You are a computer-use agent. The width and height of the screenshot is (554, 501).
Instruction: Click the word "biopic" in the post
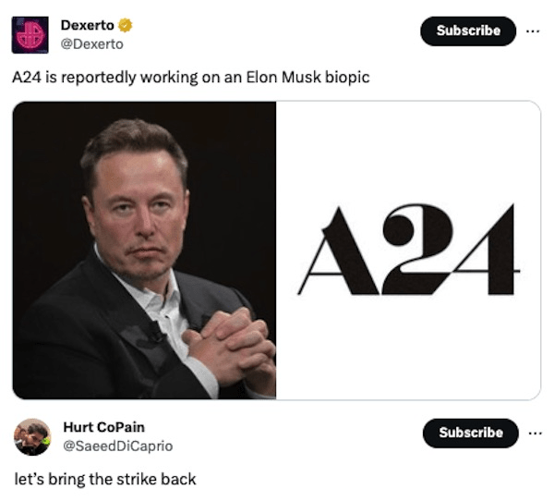[346, 78]
